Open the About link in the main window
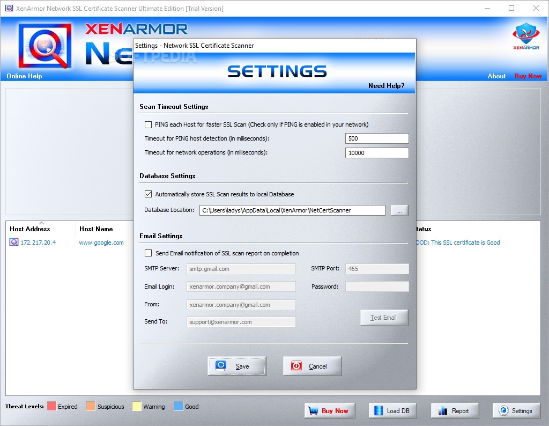 (x=496, y=76)
